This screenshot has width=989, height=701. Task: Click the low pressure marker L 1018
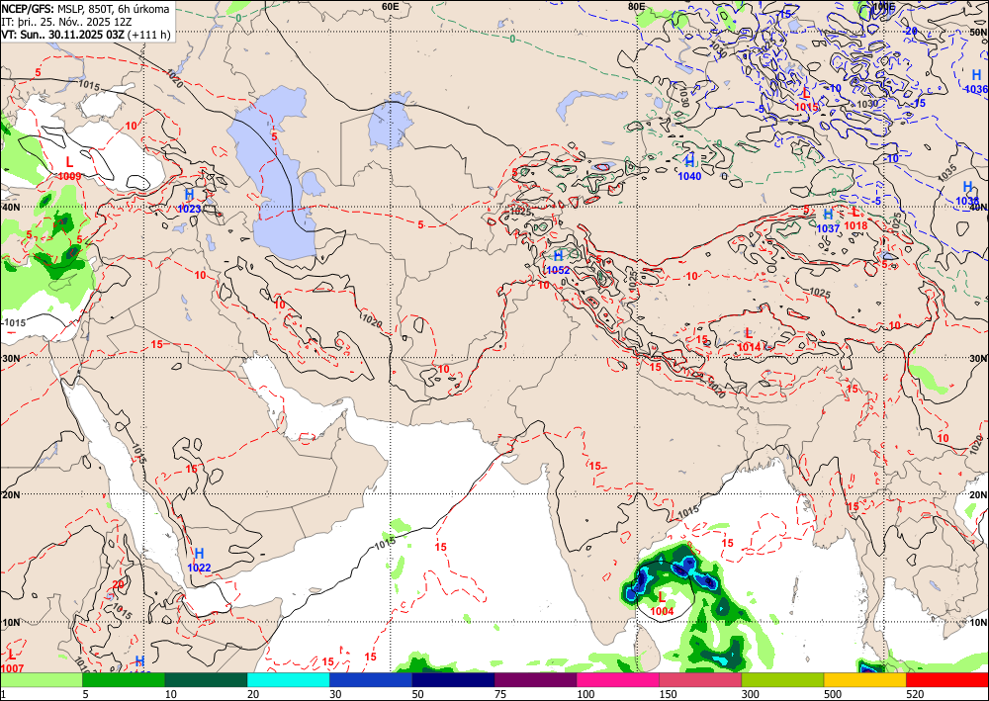point(855,219)
